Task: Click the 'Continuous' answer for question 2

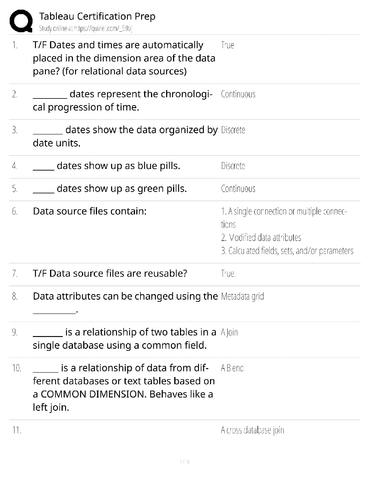Action: tap(238, 94)
